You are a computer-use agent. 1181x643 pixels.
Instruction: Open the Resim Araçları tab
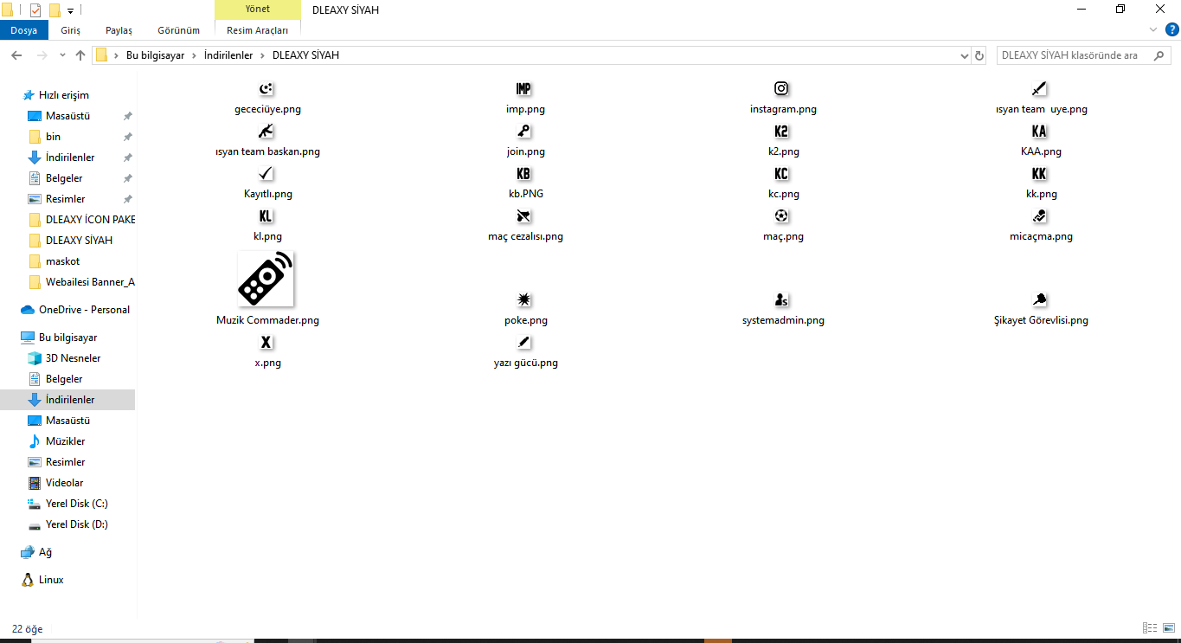pyautogui.click(x=258, y=30)
